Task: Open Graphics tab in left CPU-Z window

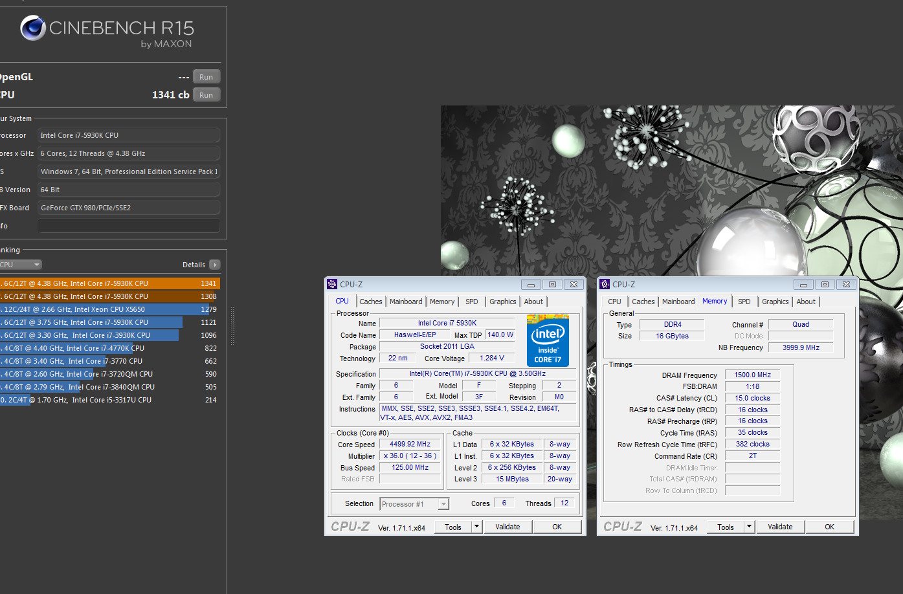Action: click(503, 302)
